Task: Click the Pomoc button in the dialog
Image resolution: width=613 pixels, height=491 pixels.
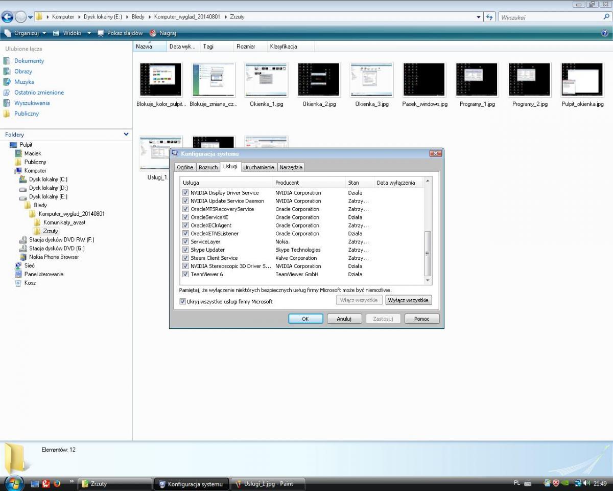Action: pyautogui.click(x=422, y=319)
